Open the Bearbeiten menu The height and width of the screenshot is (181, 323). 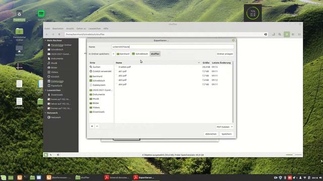[x=58, y=29]
